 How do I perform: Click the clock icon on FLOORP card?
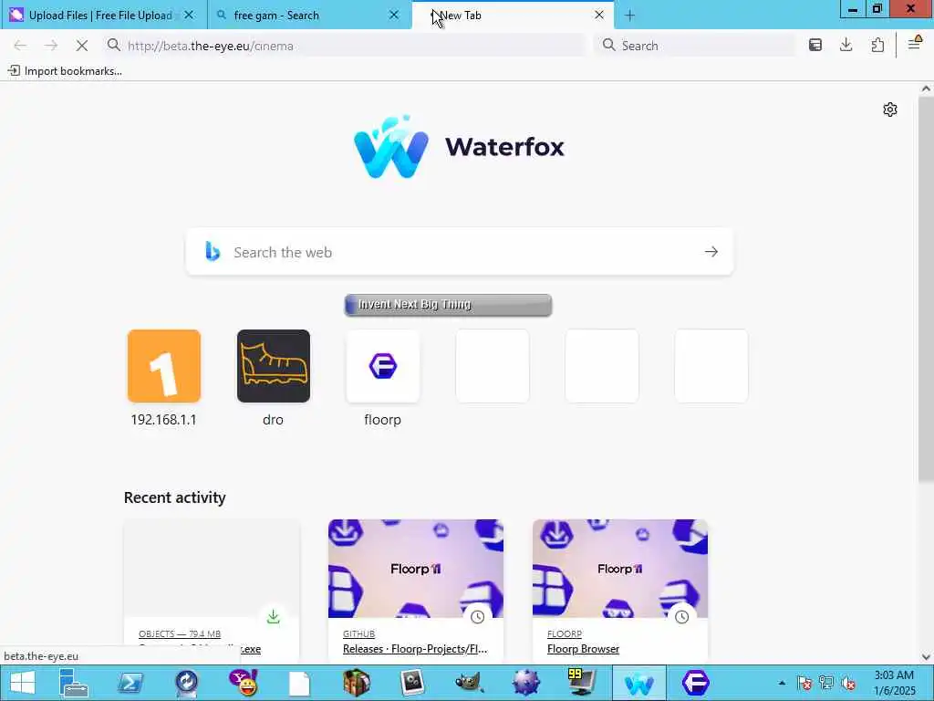[x=682, y=617]
